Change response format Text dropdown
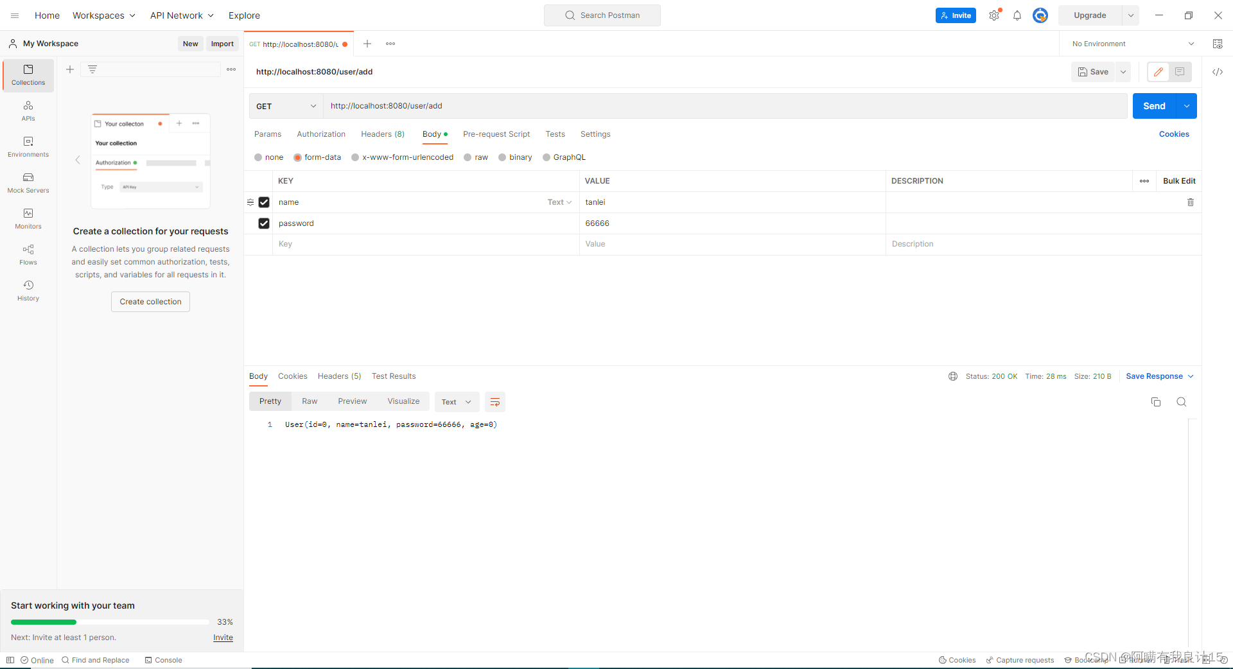 coord(457,402)
